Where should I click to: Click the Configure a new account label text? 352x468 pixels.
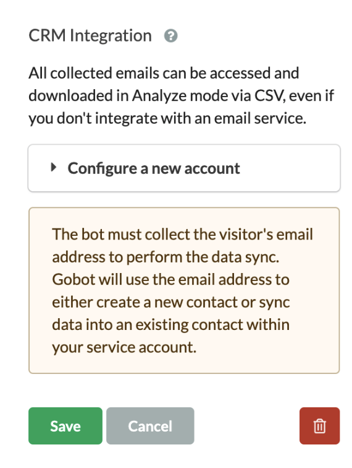154,168
